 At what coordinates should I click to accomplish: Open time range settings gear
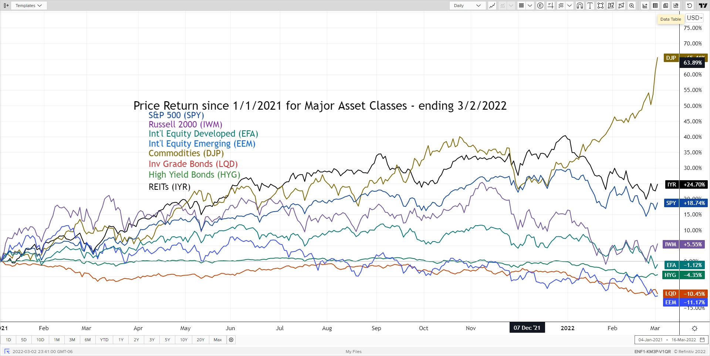click(x=231, y=340)
